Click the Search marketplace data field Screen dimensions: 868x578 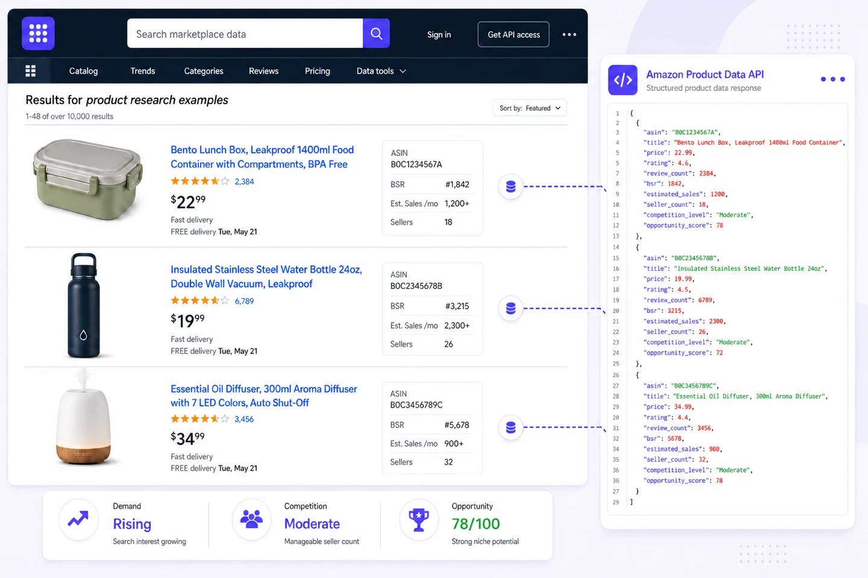pyautogui.click(x=245, y=34)
